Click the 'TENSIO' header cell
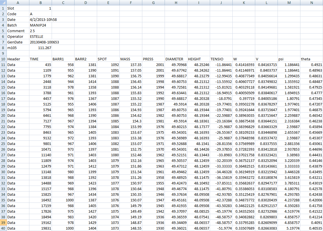 point(221,59)
